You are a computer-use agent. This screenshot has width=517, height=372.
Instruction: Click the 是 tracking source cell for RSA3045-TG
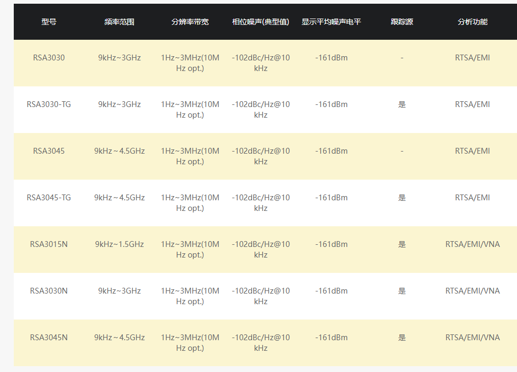pyautogui.click(x=402, y=198)
